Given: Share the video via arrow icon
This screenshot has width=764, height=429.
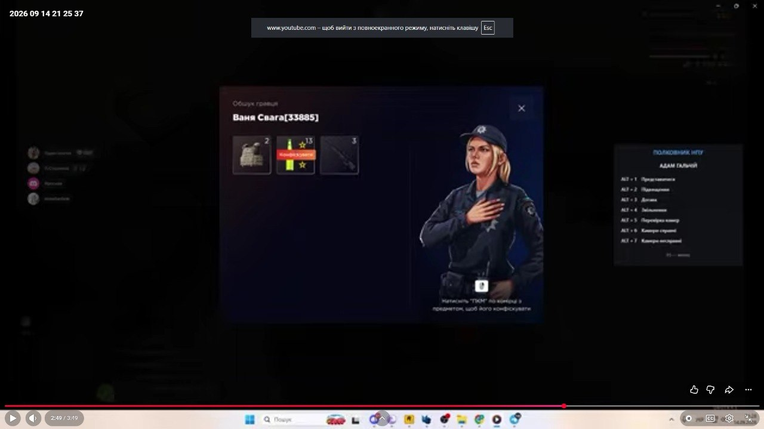Looking at the screenshot, I should point(729,390).
